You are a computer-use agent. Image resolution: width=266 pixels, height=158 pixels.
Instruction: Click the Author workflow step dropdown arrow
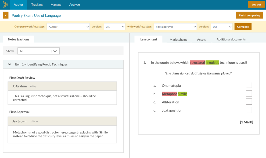(x=88, y=26)
